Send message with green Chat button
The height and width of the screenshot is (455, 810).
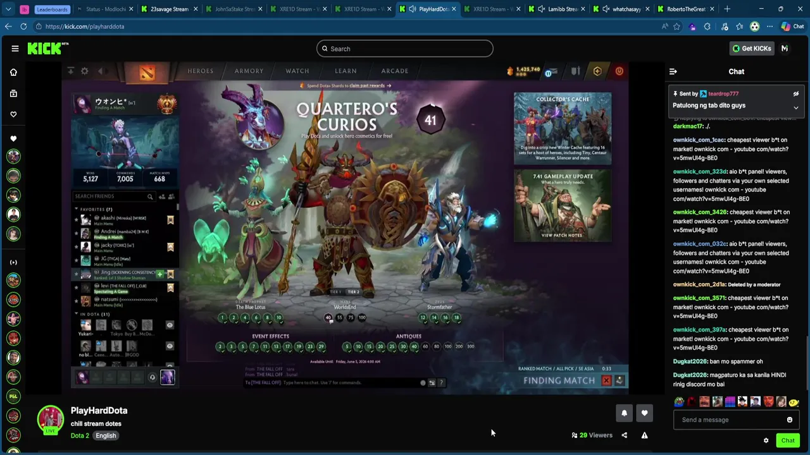click(x=788, y=440)
